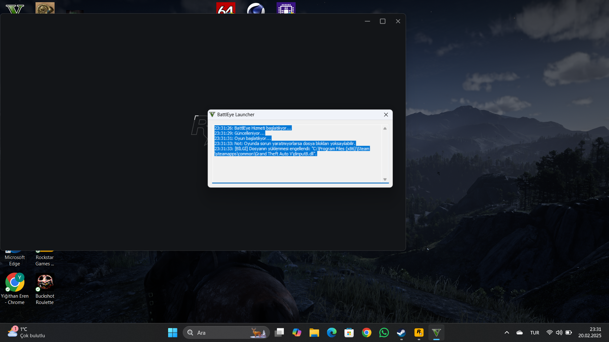Open Task View from taskbar
Viewport: 609px width, 342px height.
[279, 332]
